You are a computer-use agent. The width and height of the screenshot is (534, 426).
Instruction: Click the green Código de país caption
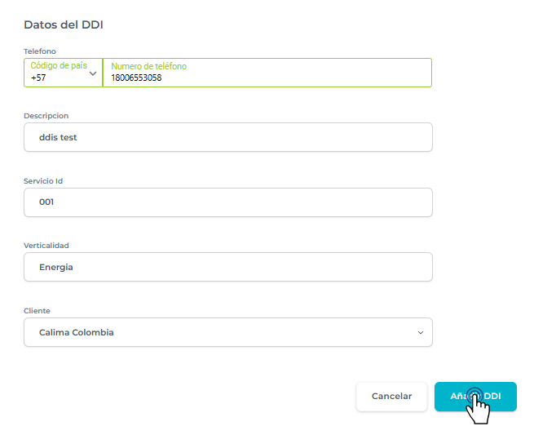[x=59, y=65]
